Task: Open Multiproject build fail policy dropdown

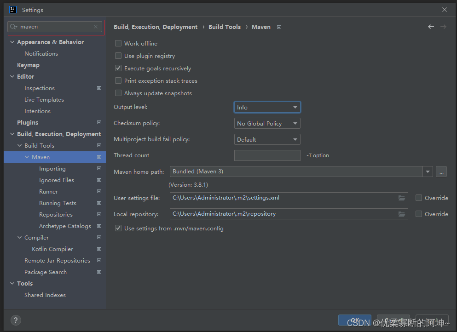Action: (x=267, y=139)
